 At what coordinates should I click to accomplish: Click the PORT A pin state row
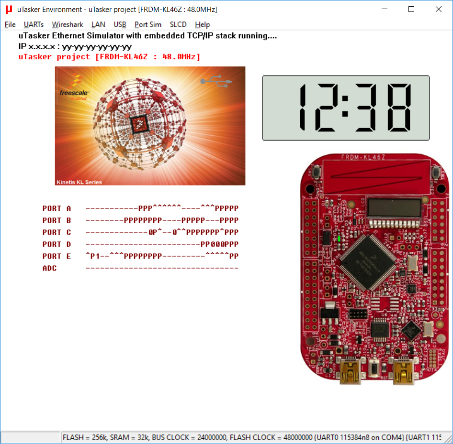pyautogui.click(x=140, y=208)
